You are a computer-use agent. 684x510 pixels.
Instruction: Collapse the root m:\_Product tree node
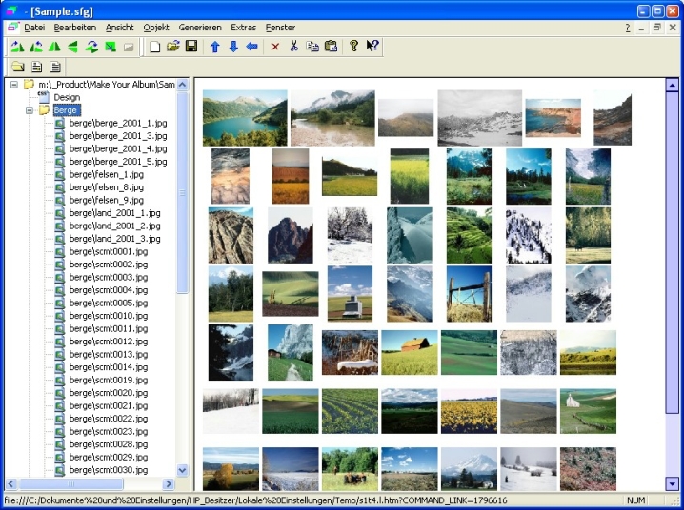click(x=15, y=85)
